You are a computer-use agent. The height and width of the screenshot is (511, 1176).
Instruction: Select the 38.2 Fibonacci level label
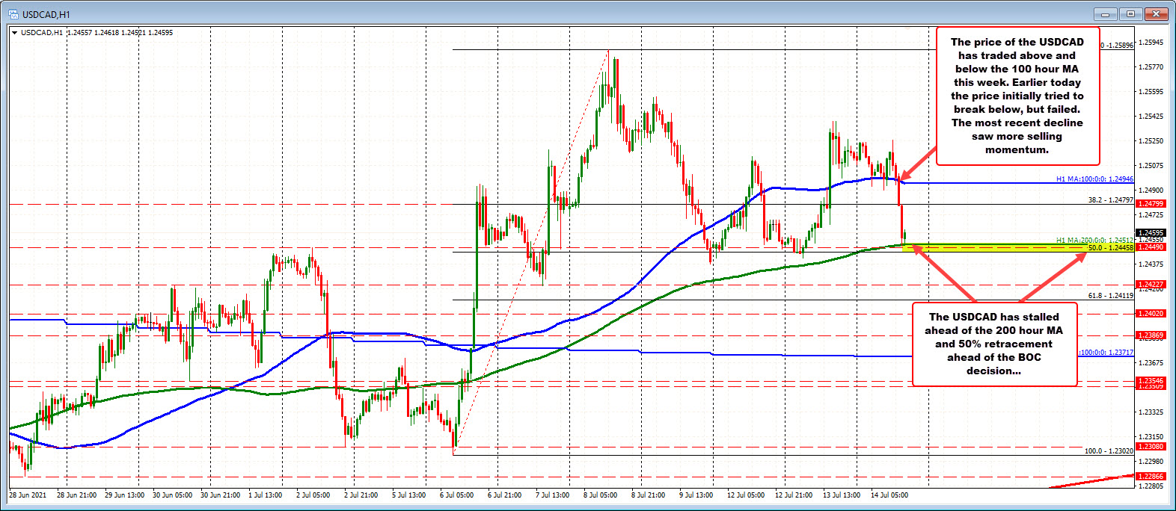point(1110,200)
